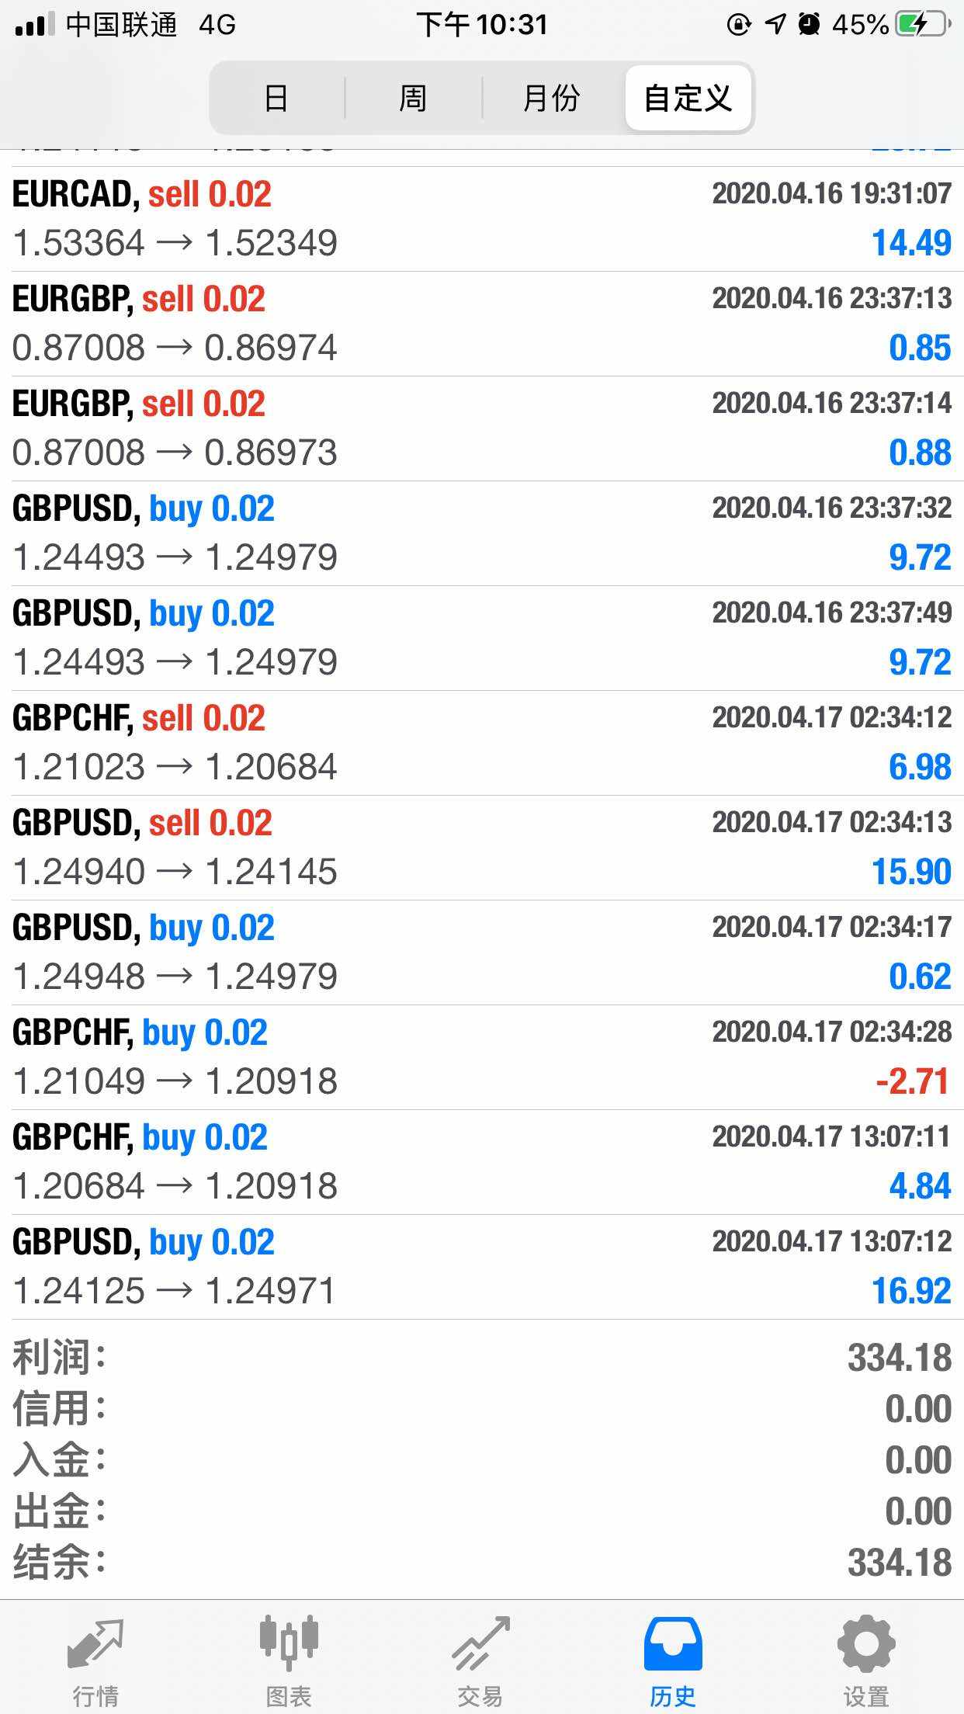Switch to the 周 week period tab
This screenshot has width=964, height=1714.
pyautogui.click(x=413, y=99)
